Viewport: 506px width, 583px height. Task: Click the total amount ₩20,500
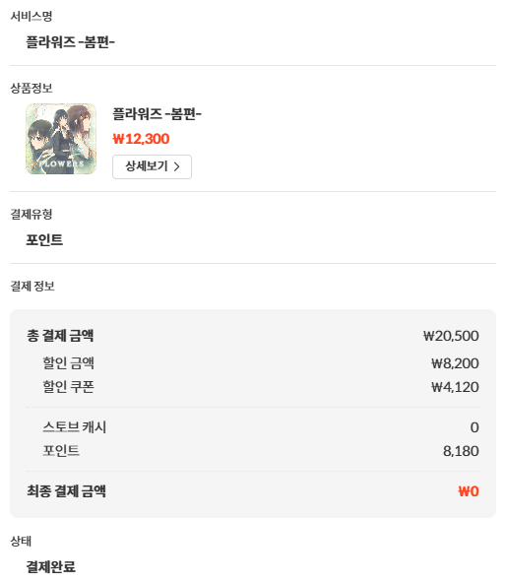click(x=451, y=336)
